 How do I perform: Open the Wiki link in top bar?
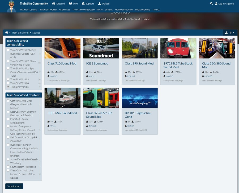[73, 4]
